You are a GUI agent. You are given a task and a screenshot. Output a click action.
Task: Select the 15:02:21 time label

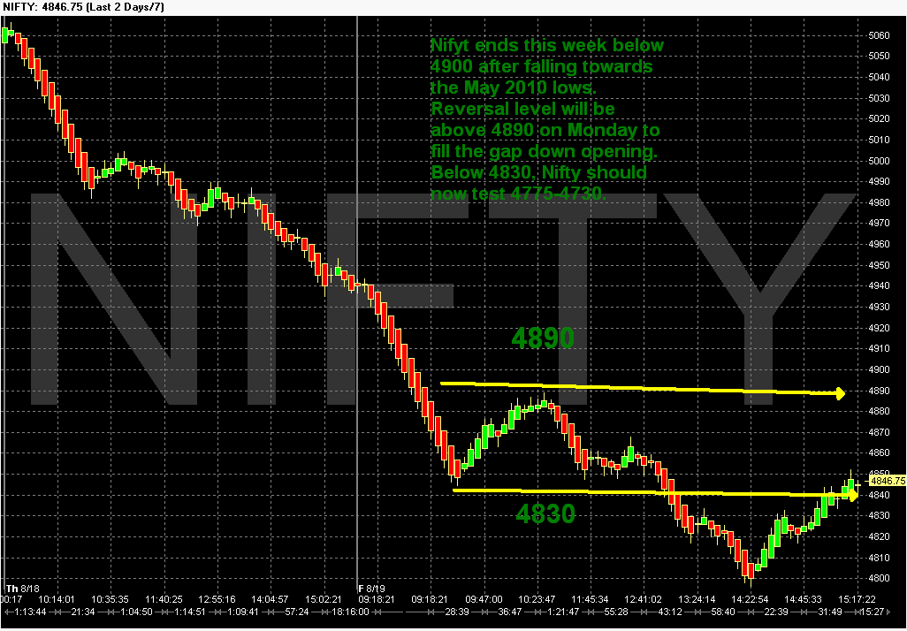coord(324,599)
